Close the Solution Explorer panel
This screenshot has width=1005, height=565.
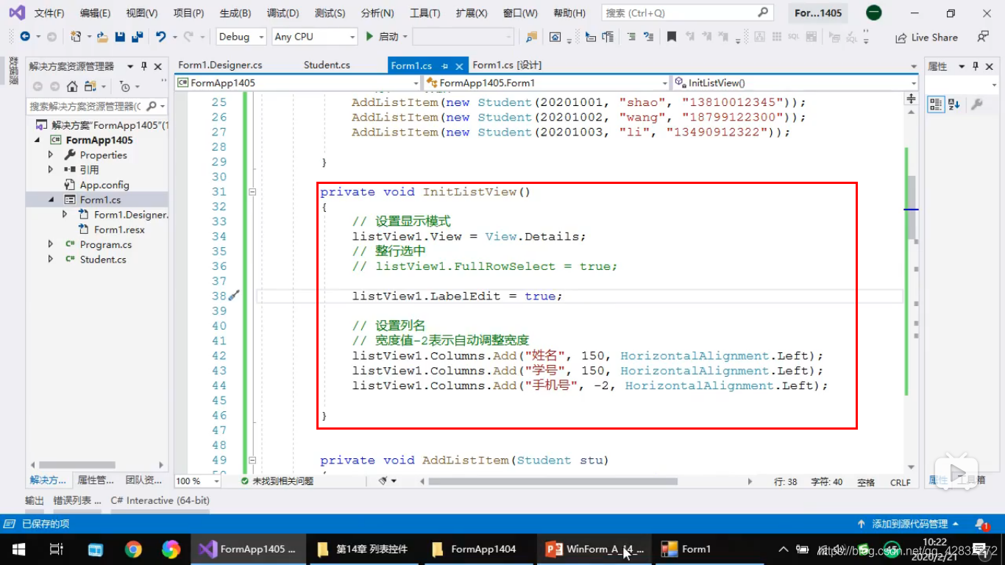click(157, 66)
